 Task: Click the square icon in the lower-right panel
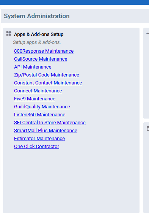click(x=148, y=128)
